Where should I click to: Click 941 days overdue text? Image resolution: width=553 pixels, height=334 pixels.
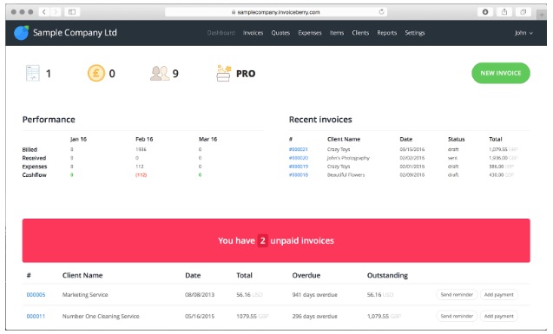pyautogui.click(x=314, y=295)
